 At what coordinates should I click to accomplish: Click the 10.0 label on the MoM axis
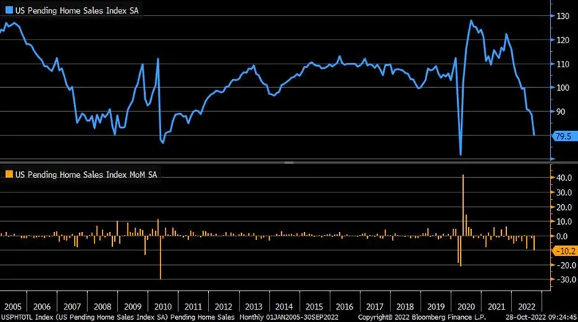(x=564, y=222)
